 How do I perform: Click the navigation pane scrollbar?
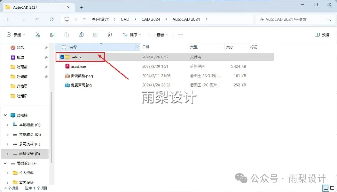pos(51,127)
